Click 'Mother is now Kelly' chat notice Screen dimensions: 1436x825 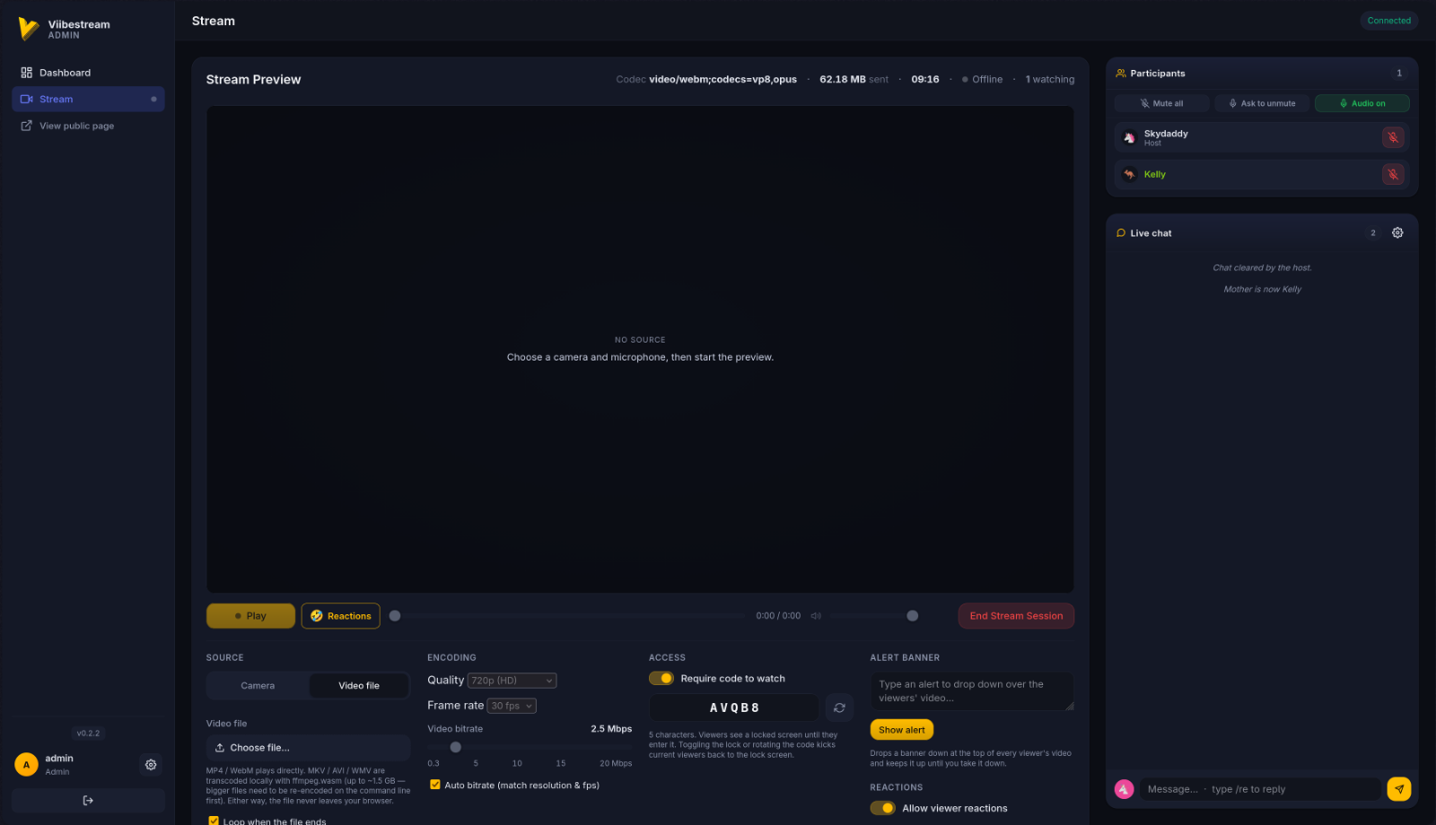(x=1262, y=290)
